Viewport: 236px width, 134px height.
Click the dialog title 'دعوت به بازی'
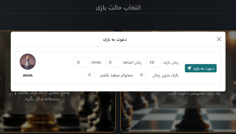coord(115,39)
